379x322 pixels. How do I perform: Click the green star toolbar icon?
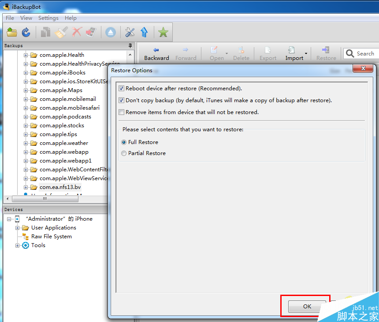point(163,32)
